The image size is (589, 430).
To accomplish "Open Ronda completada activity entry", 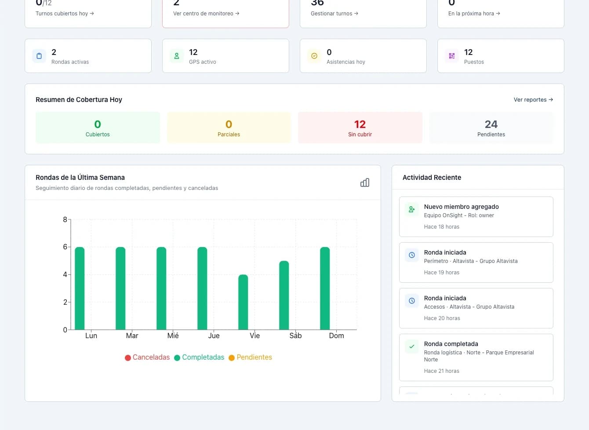I will tap(476, 357).
